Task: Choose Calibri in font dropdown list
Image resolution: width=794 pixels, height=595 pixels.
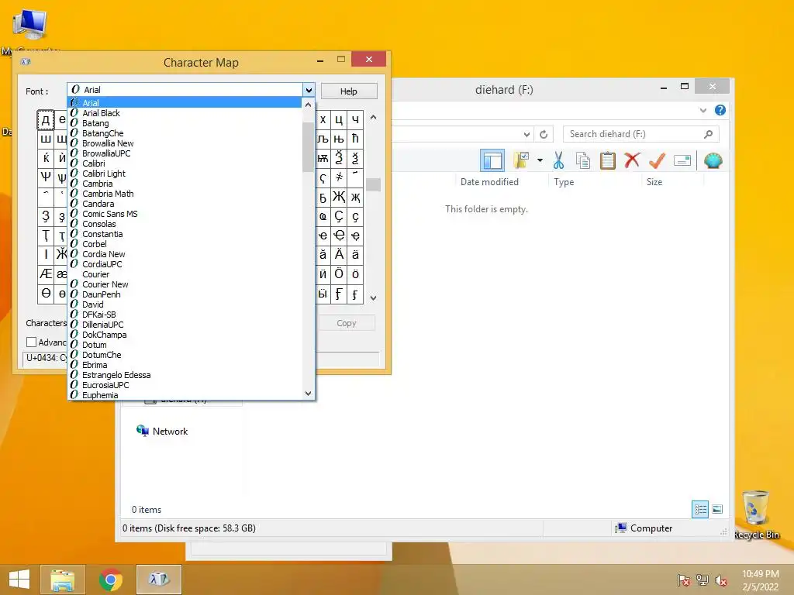Action: click(x=185, y=163)
